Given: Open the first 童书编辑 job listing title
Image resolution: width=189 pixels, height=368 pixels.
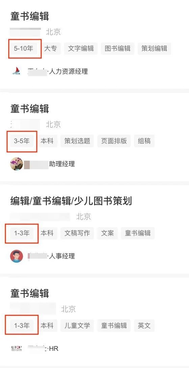Looking at the screenshot, I should click(30, 16).
